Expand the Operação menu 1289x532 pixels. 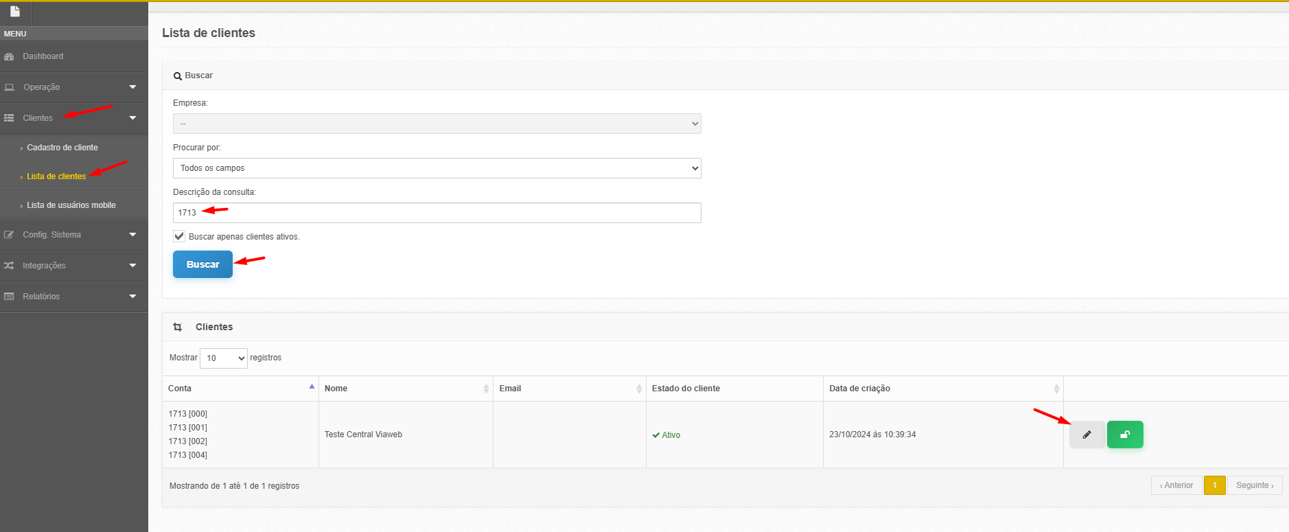click(x=73, y=87)
